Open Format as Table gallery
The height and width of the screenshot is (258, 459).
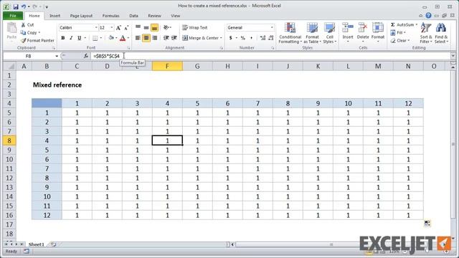(312, 33)
